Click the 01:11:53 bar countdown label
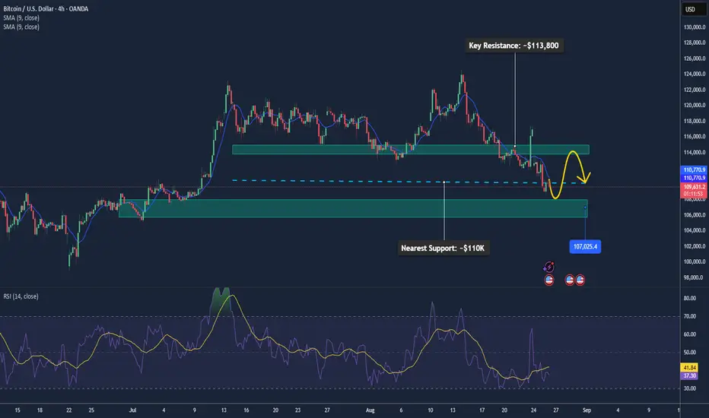This screenshot has height=418, width=709. click(694, 194)
